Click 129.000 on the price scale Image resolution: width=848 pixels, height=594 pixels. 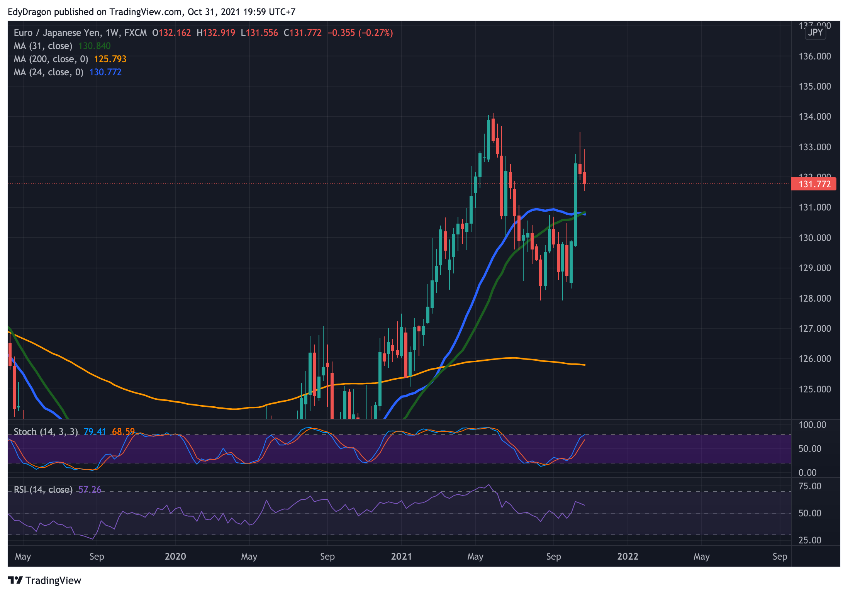(x=815, y=268)
